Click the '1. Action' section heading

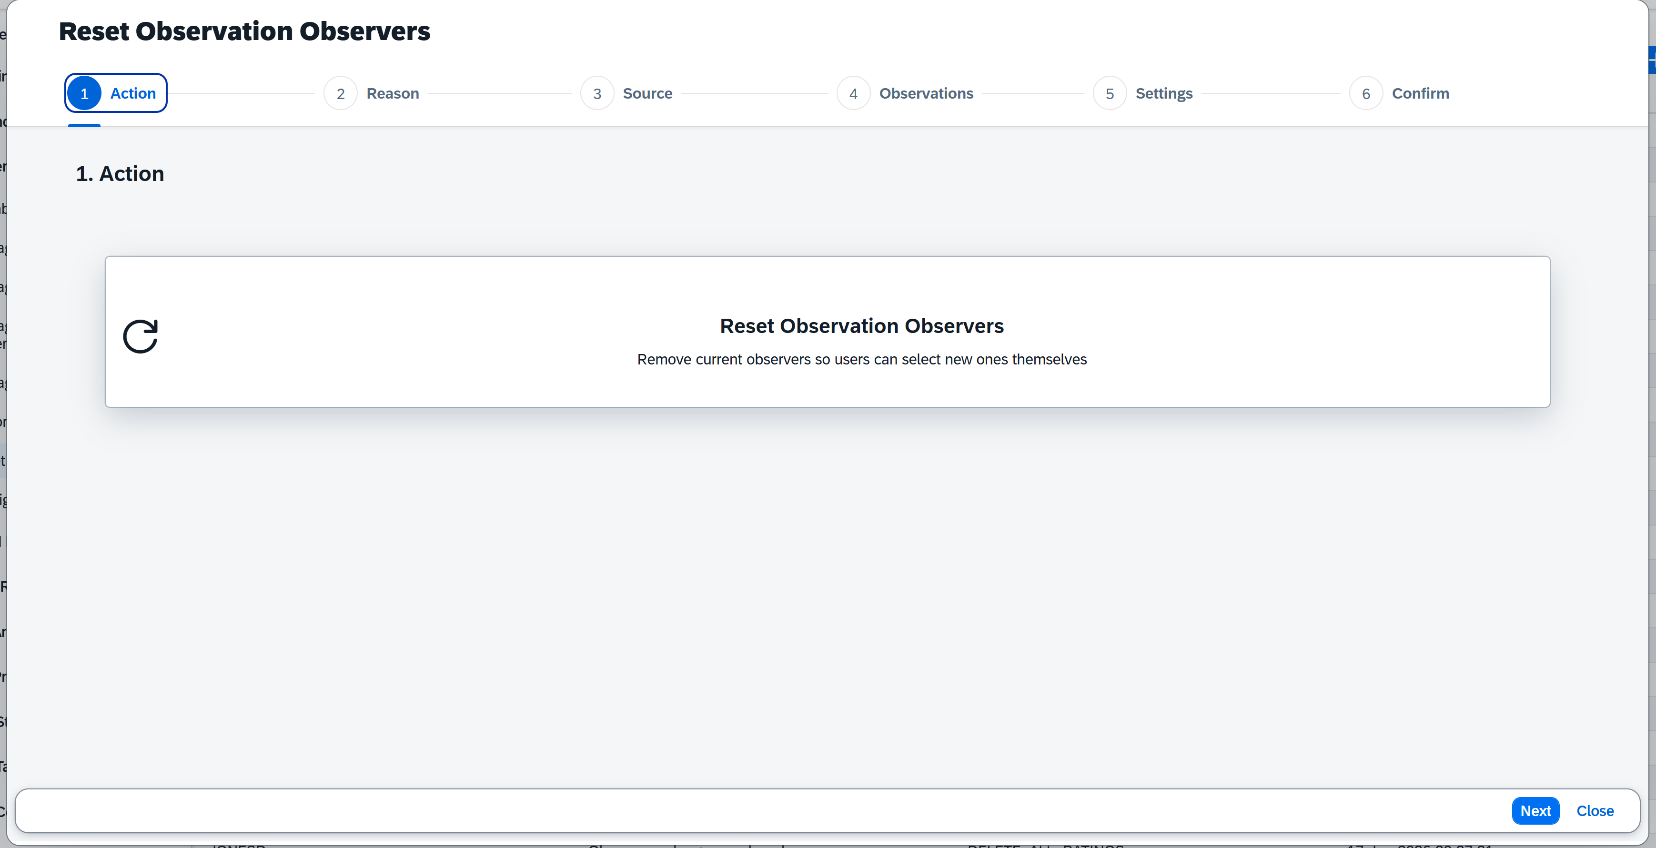click(x=120, y=173)
